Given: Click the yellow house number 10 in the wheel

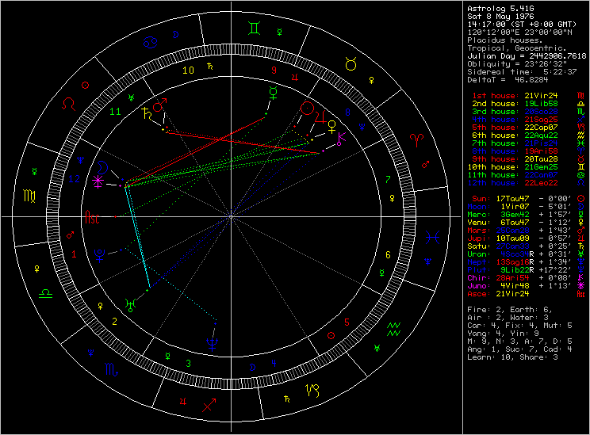Looking at the screenshot, I should pyautogui.click(x=188, y=71).
